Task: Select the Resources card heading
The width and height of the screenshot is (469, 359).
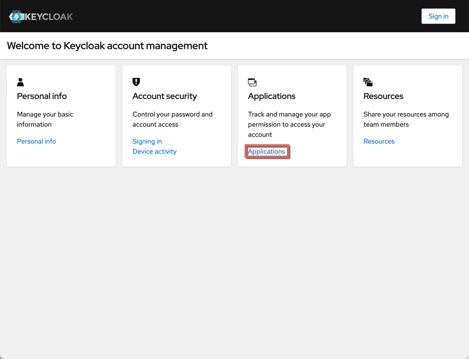Action: [x=383, y=96]
